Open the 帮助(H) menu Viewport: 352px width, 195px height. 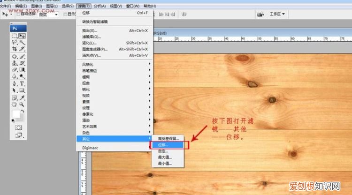150,6
